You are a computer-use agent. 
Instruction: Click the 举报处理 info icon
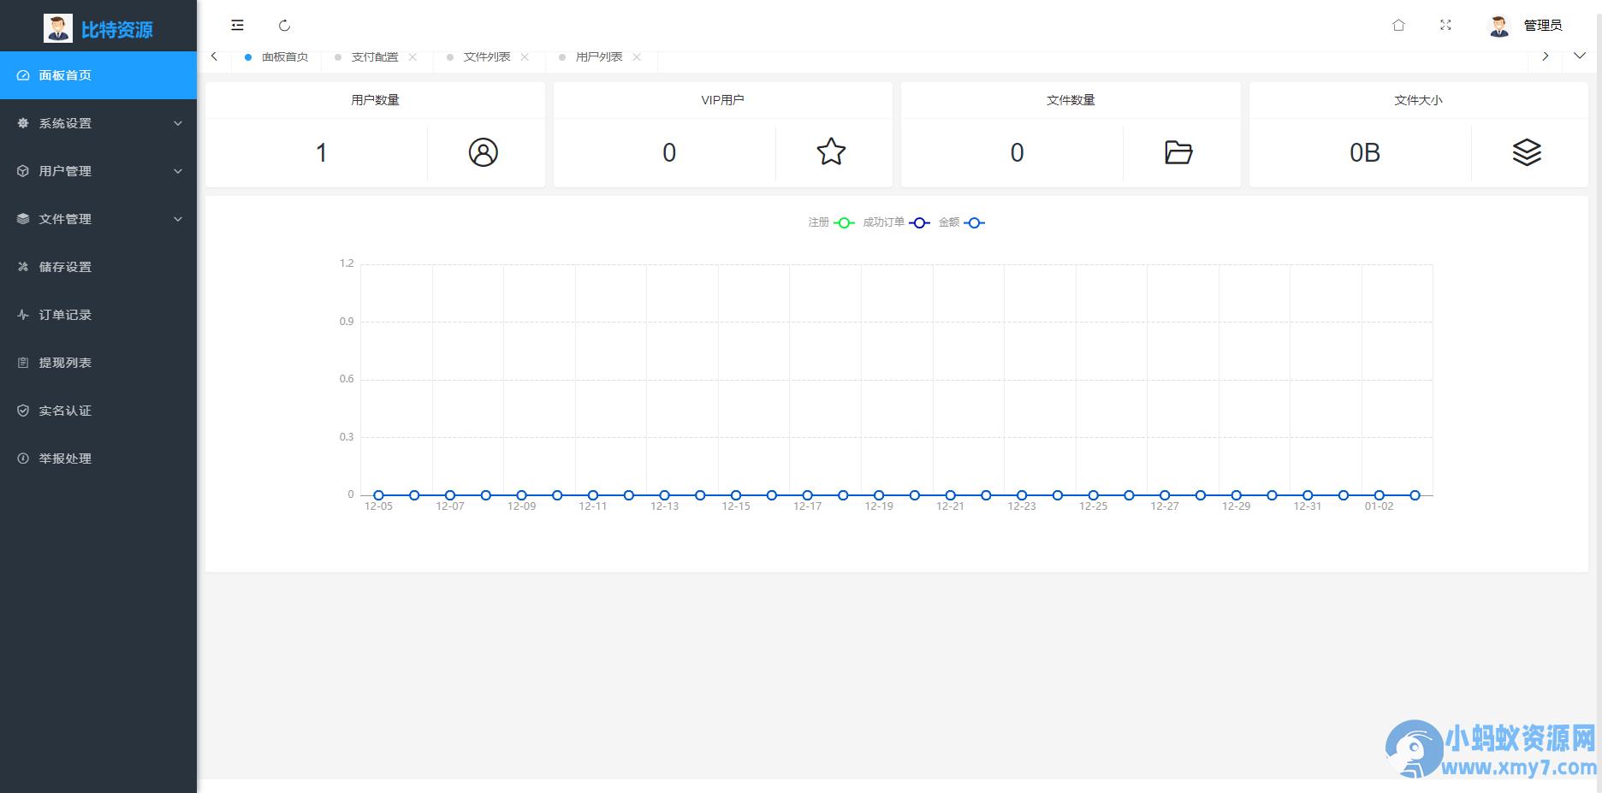pos(23,459)
